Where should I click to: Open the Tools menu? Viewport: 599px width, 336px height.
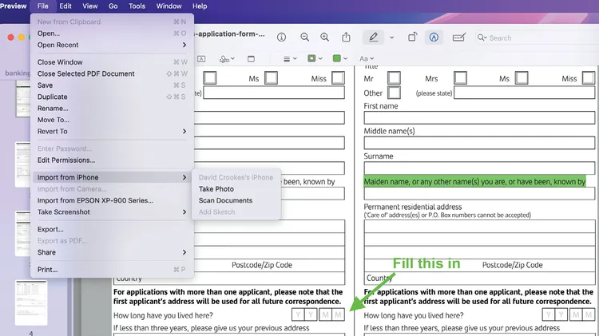(137, 6)
